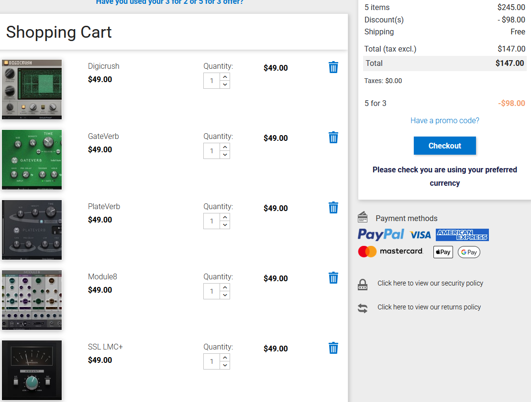
Task: Increase PlateVerb quantity by one
Action: click(x=225, y=217)
